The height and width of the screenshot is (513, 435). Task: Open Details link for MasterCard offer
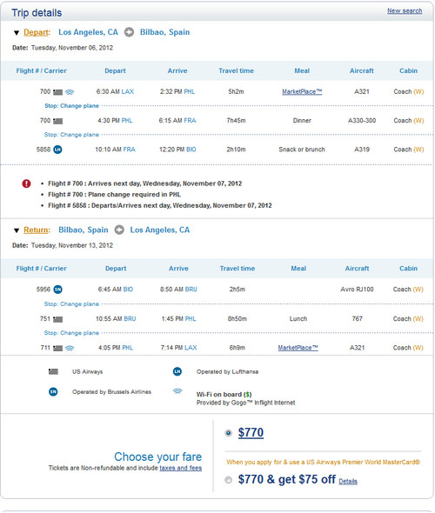pyautogui.click(x=348, y=482)
